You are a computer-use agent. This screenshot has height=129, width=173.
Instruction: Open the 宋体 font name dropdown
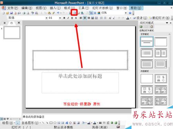point(46,18)
